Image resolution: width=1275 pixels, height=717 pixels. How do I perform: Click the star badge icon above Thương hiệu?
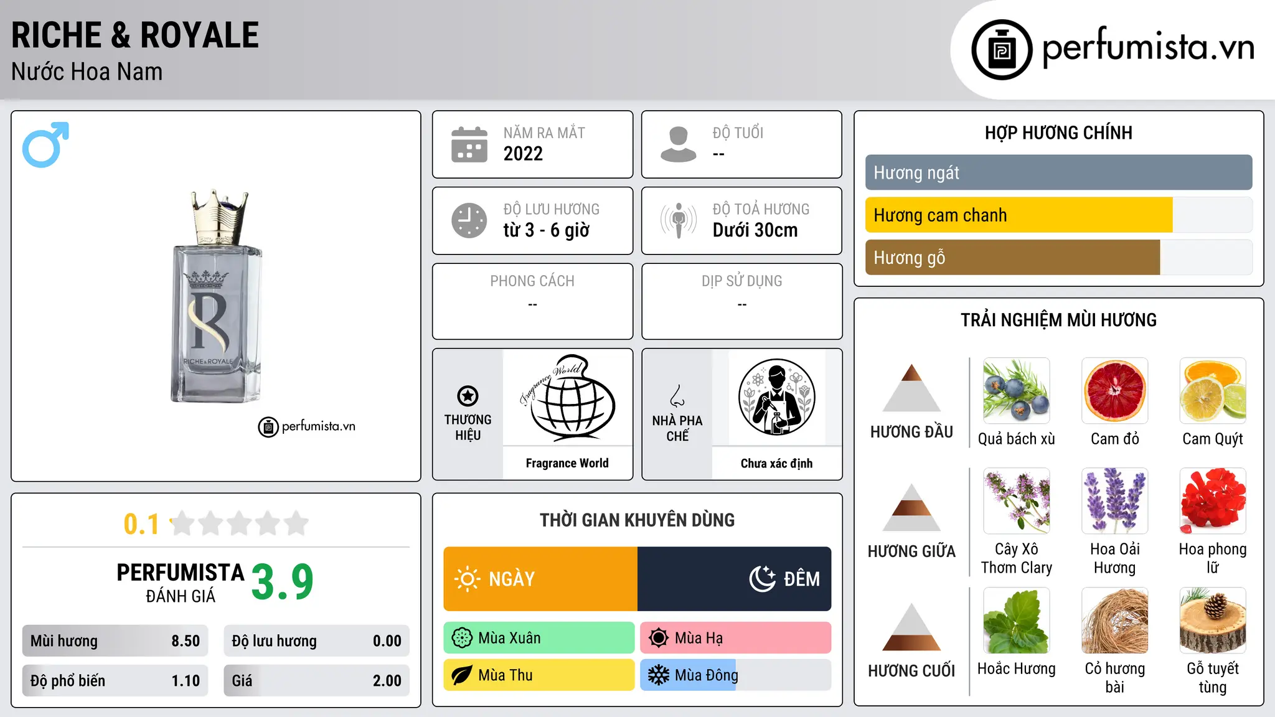coord(468,396)
